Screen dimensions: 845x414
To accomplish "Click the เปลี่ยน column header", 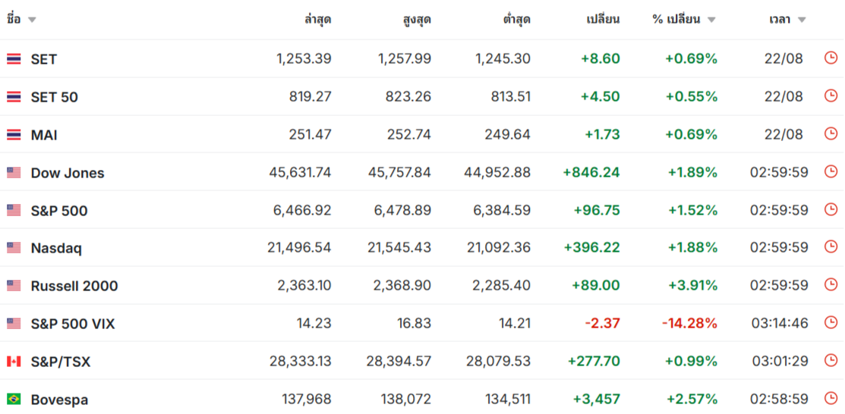I will [603, 20].
